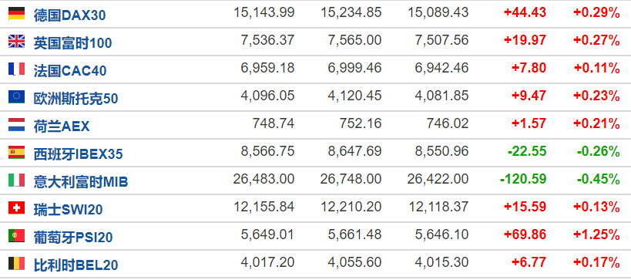
Task: Click the Swiss flag icon
Action: (16, 208)
